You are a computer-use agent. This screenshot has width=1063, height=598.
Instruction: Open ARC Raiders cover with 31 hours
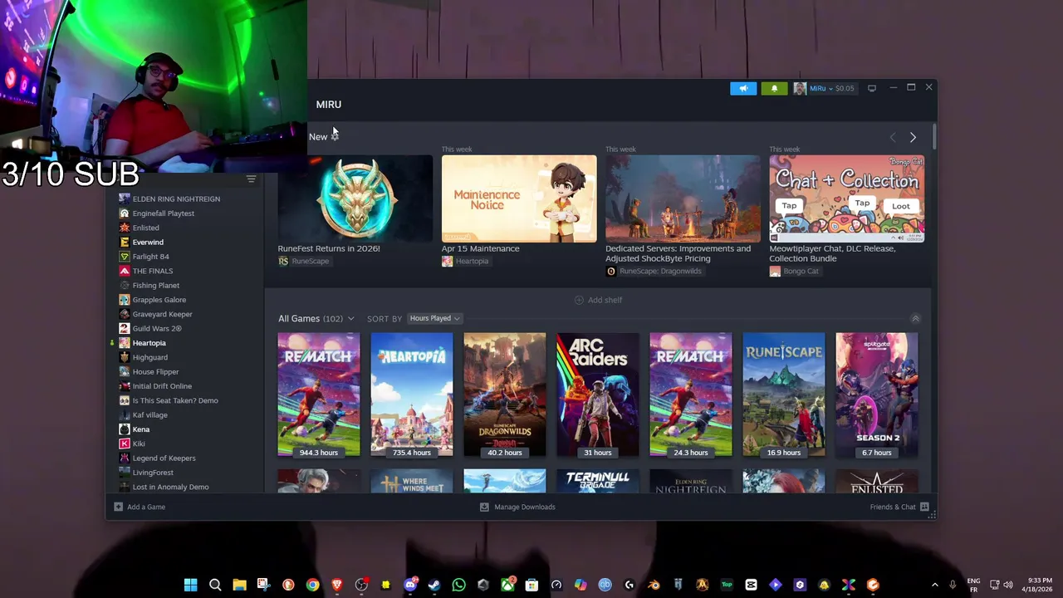pyautogui.click(x=598, y=395)
